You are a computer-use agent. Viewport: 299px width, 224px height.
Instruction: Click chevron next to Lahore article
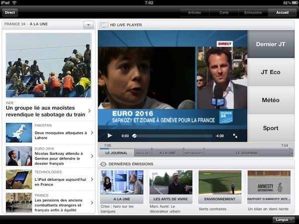(92, 132)
